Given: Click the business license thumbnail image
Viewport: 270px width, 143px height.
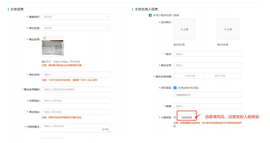Looking at the screenshot, I should 53,48.
